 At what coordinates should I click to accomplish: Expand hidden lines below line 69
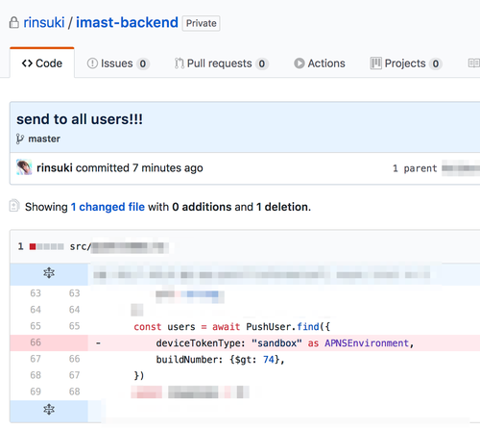[x=49, y=410]
